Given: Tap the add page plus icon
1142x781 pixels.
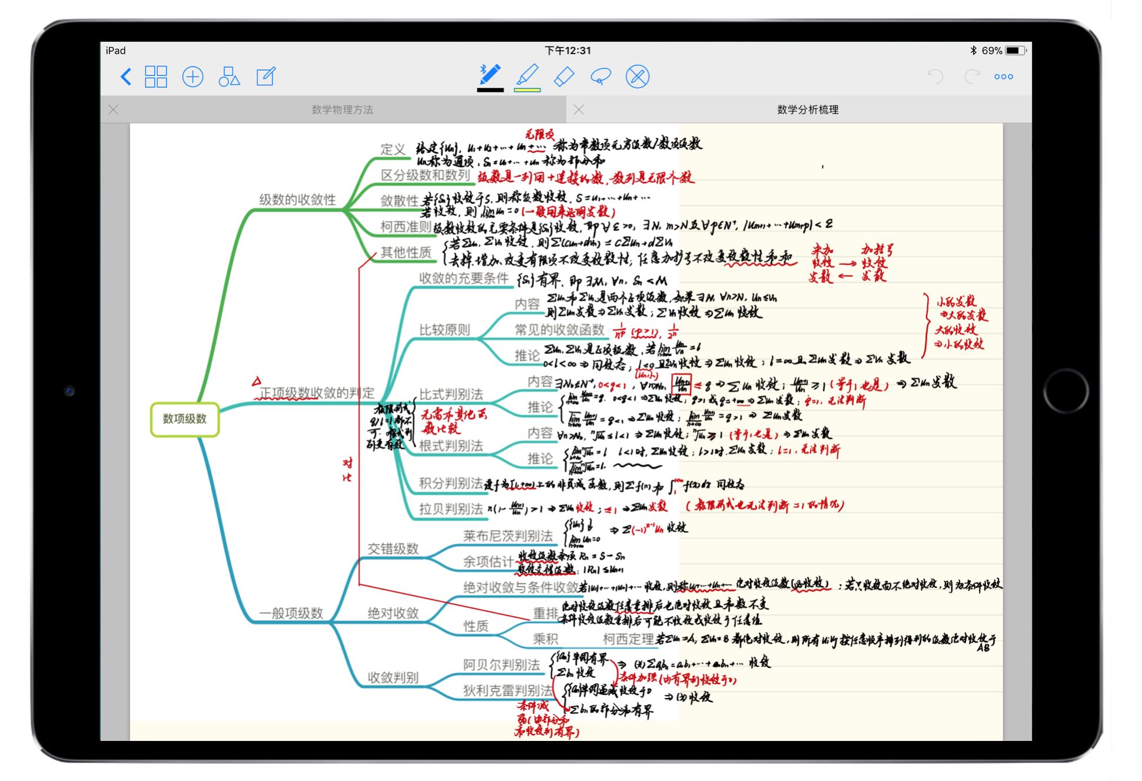Looking at the screenshot, I should click(192, 77).
